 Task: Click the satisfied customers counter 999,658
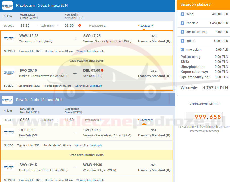204,117
